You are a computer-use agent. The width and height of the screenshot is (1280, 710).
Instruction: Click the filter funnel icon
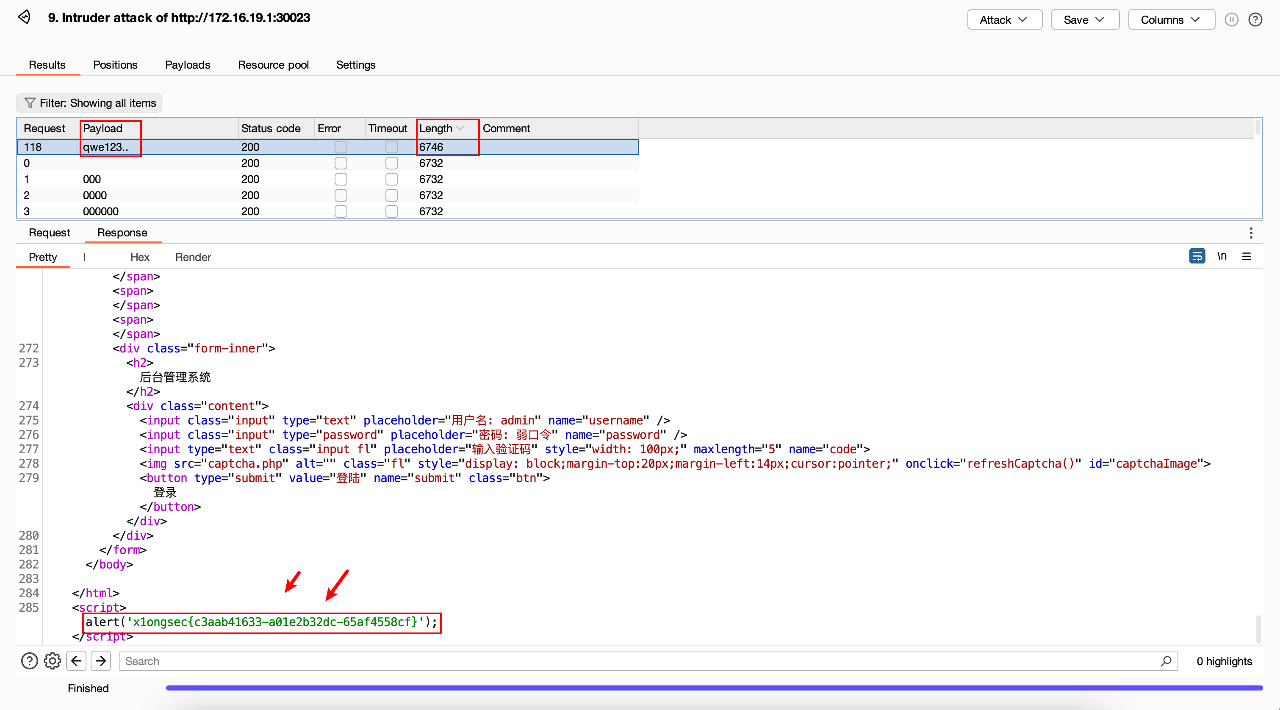tap(30, 103)
